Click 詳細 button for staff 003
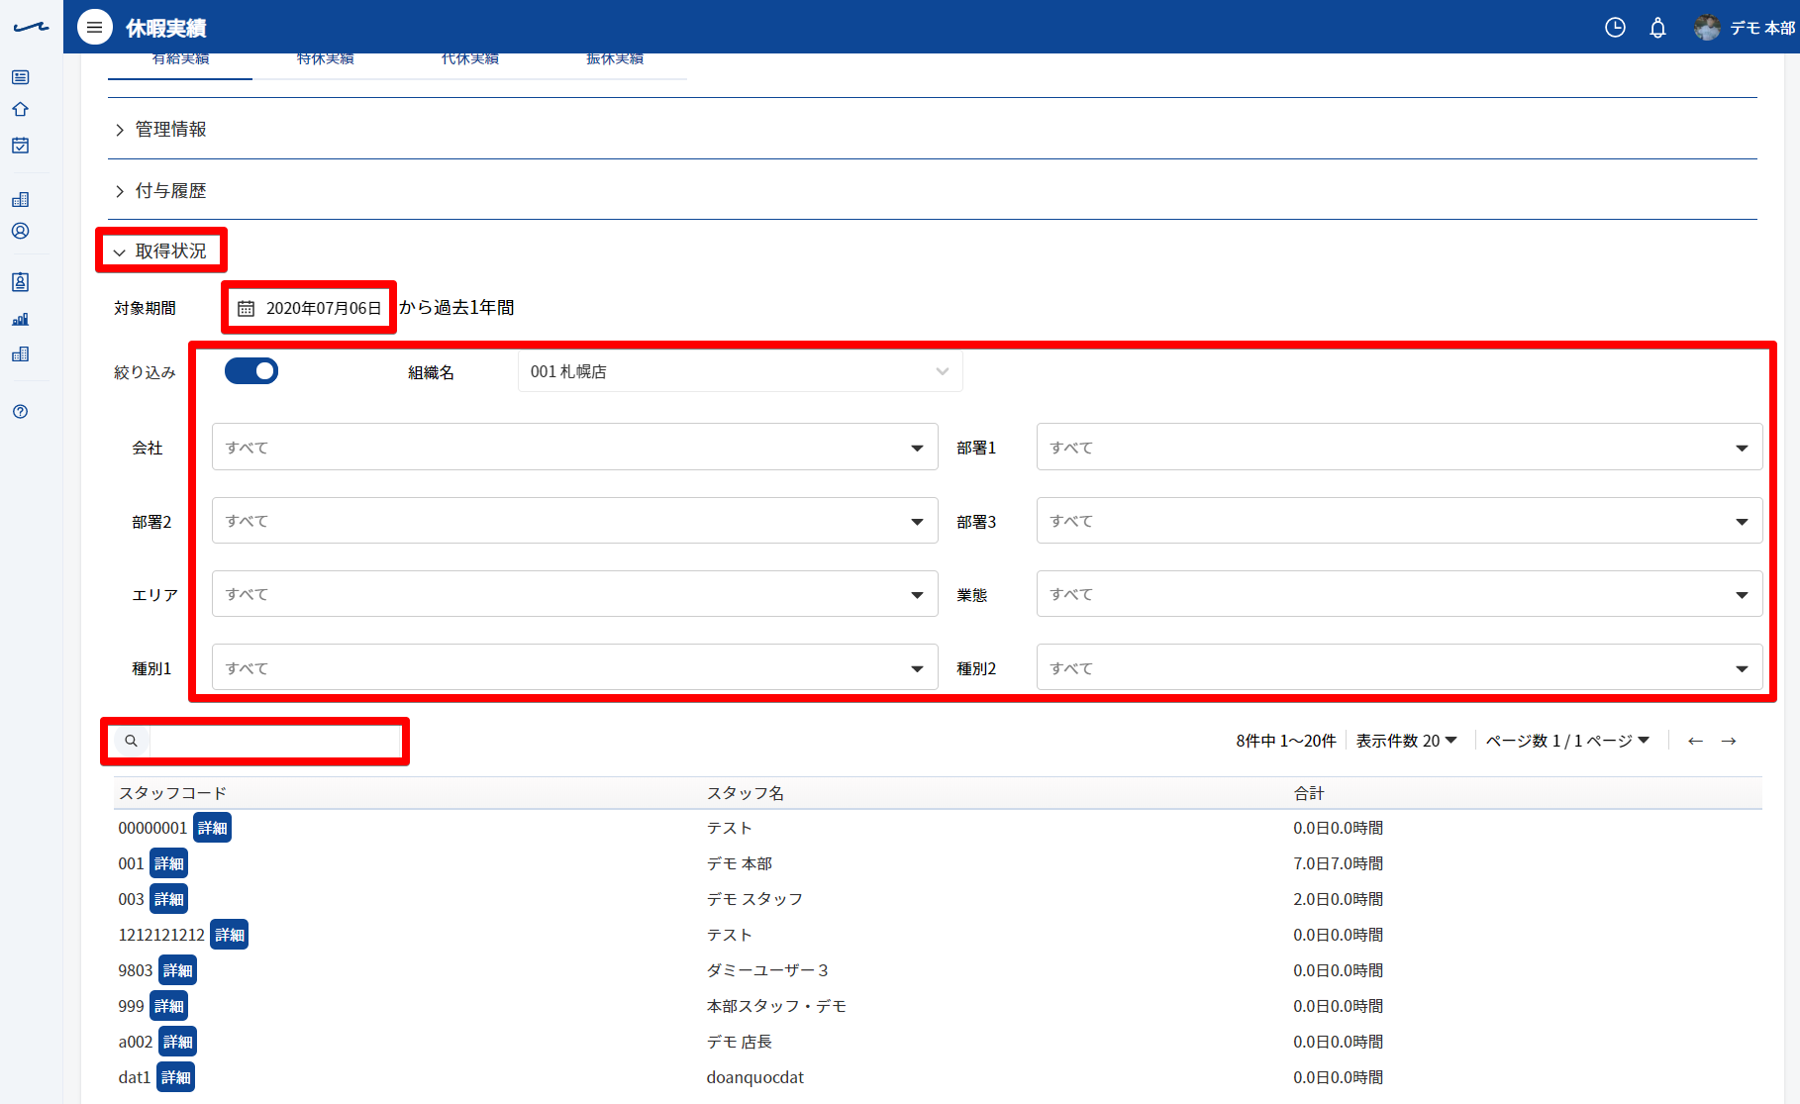Screen dimensions: 1800x1104 point(169,899)
